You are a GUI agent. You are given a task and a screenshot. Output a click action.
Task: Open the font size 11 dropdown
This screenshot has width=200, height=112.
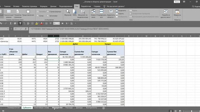click(x=59, y=23)
